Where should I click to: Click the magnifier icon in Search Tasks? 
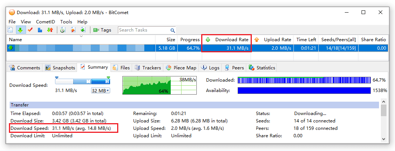pyautogui.click(x=173, y=30)
